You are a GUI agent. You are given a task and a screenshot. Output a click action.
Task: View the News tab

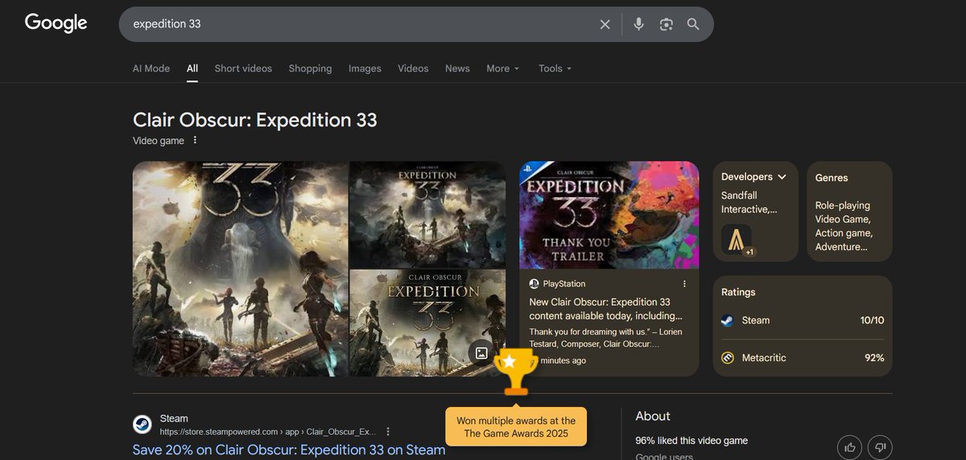tap(457, 68)
